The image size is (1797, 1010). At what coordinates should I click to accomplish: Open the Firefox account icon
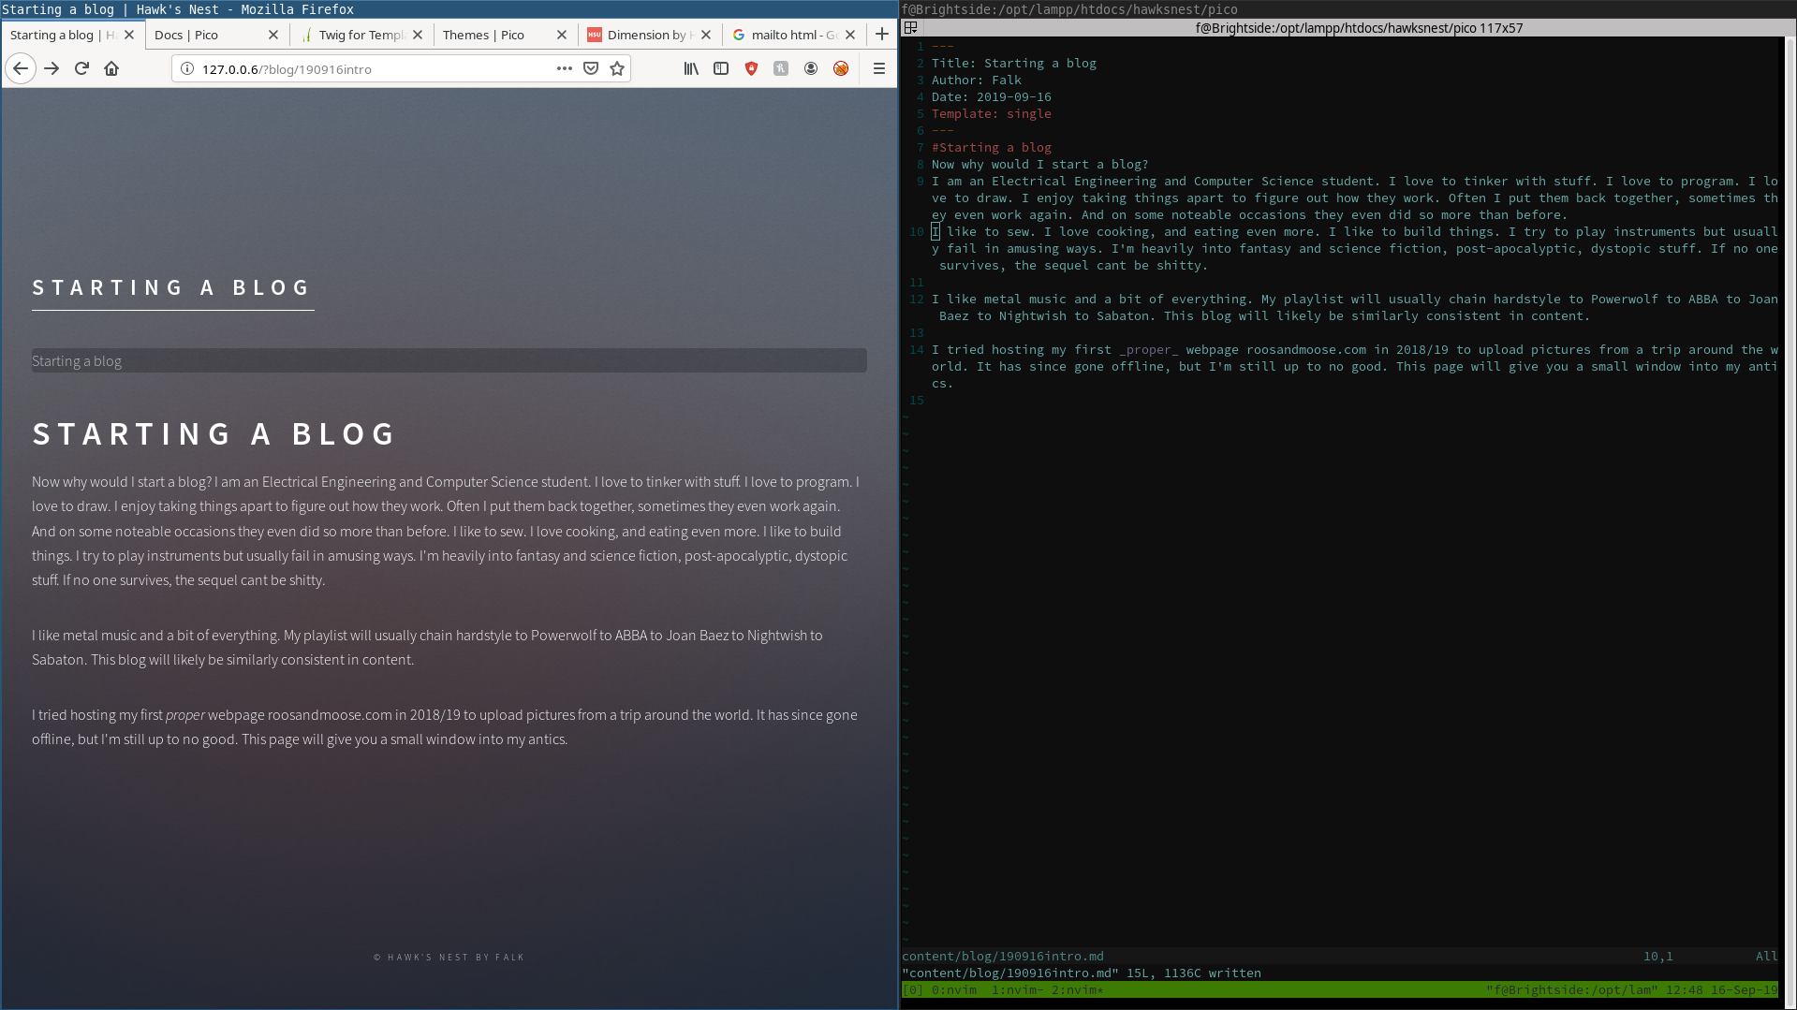click(811, 68)
